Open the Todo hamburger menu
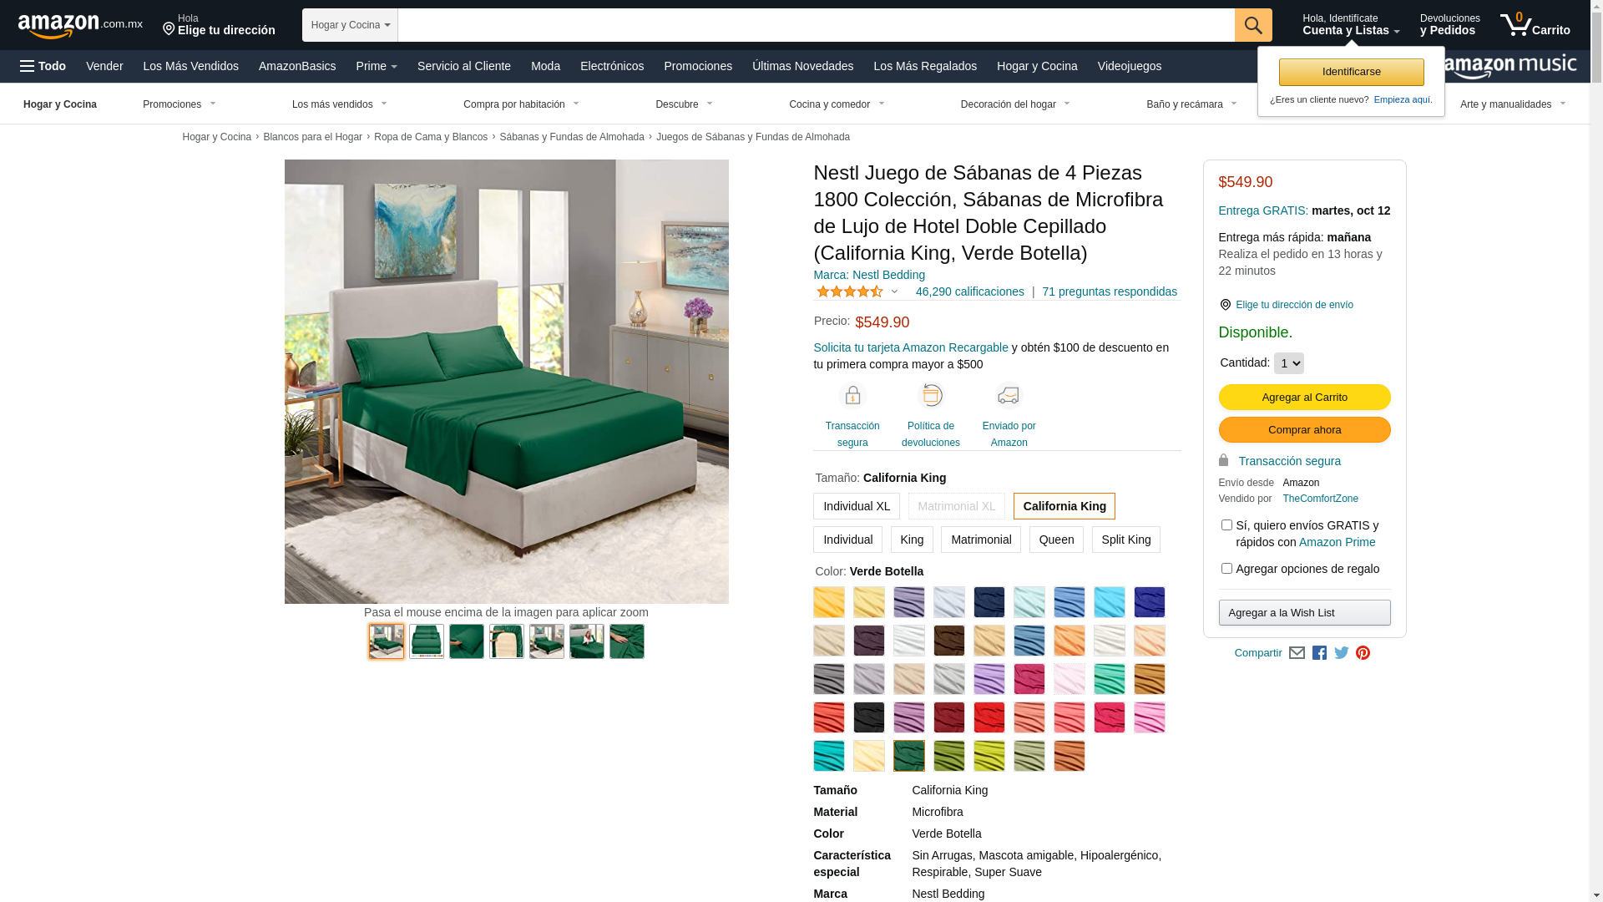 pyautogui.click(x=43, y=66)
